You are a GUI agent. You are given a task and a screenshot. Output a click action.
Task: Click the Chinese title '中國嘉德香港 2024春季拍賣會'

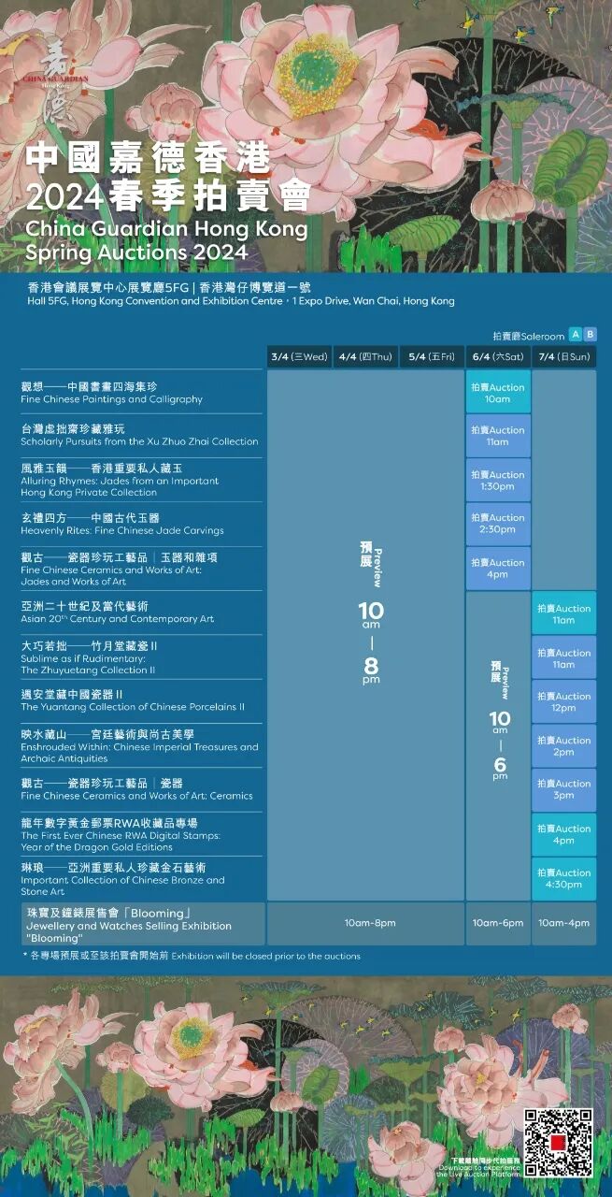[168, 178]
